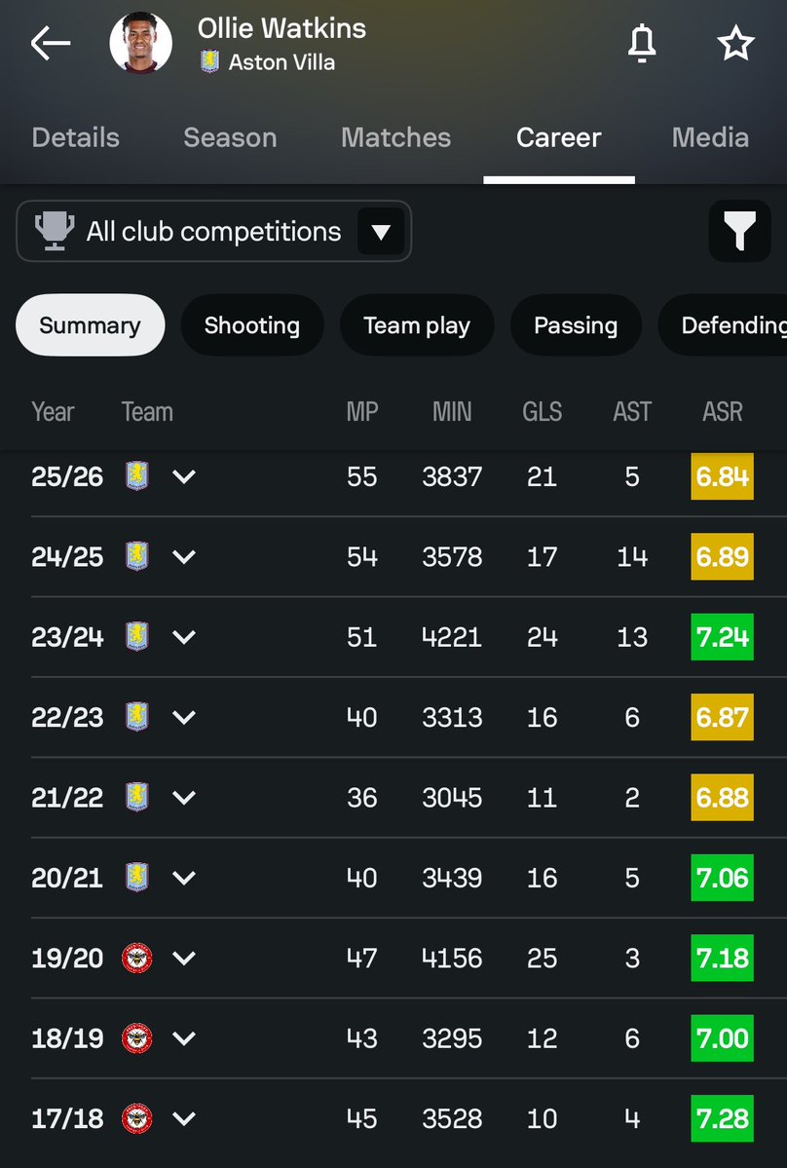The image size is (787, 1168).
Task: Tap the favorite star icon
Action: (735, 43)
